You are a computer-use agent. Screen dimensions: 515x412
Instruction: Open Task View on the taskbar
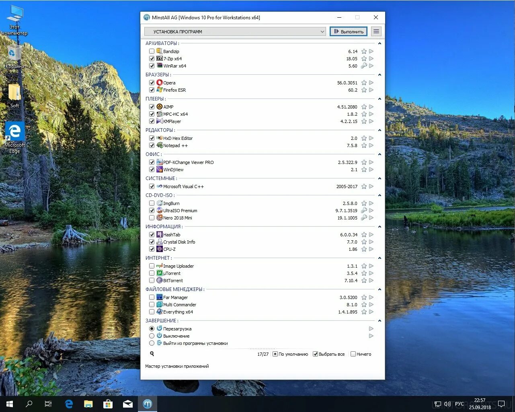[48, 404]
